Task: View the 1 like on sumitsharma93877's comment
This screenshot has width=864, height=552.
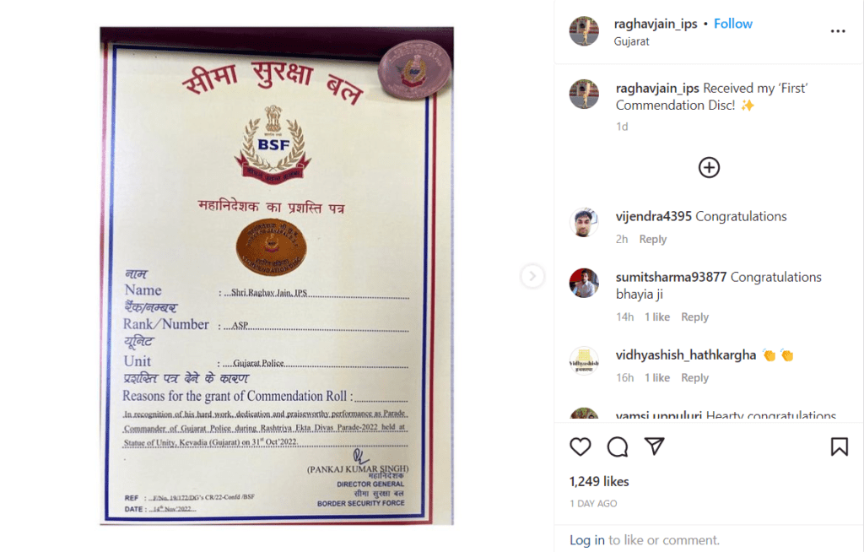Action: tap(656, 317)
